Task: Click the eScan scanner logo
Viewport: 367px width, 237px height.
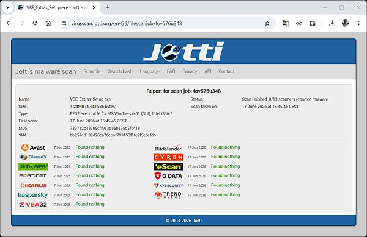Action: tap(169, 166)
